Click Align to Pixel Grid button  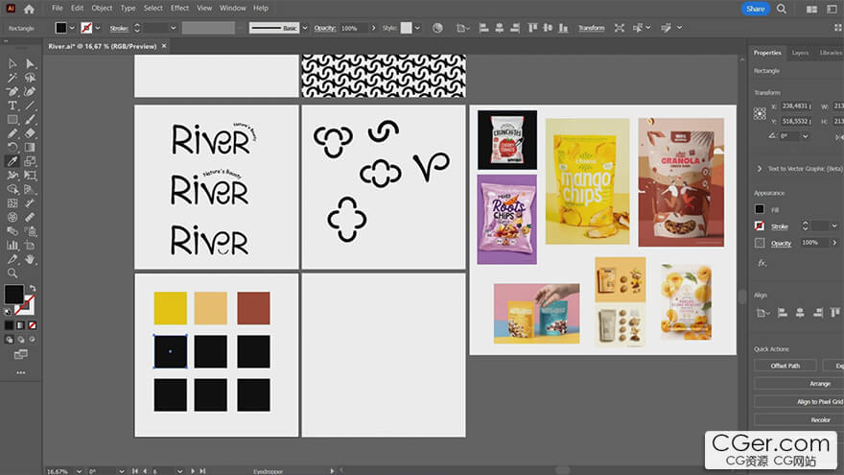[x=800, y=402]
